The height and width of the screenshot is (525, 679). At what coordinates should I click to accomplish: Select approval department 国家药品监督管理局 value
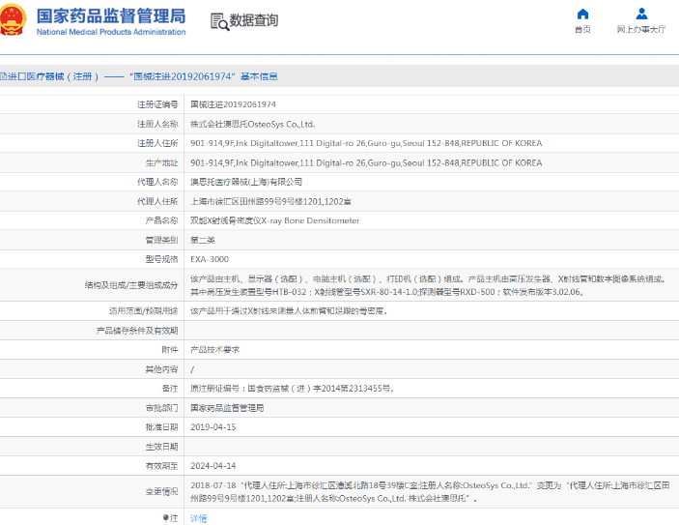227,408
